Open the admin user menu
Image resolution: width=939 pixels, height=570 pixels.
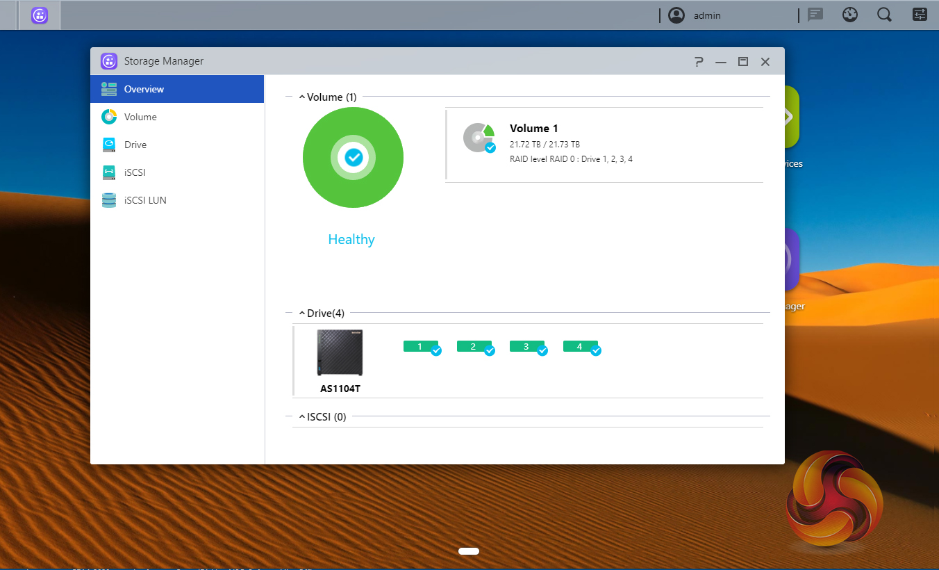coord(695,15)
